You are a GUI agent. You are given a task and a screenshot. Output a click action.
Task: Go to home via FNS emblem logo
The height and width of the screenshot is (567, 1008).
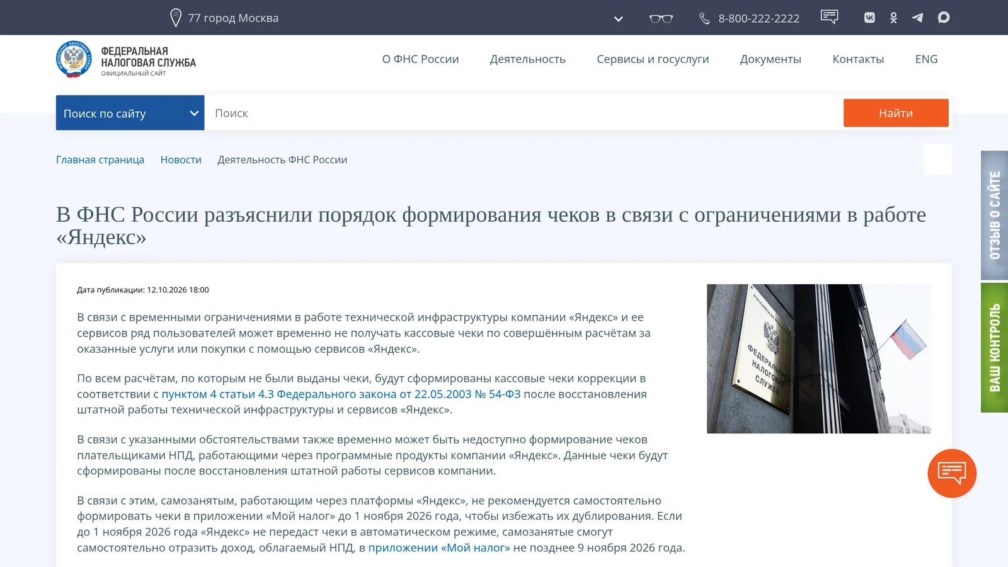(74, 59)
